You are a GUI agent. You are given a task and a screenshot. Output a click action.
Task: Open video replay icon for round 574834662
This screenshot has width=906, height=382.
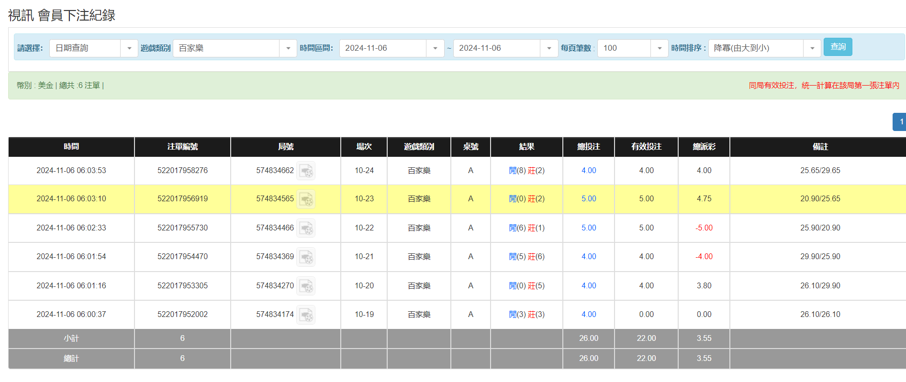coord(306,171)
